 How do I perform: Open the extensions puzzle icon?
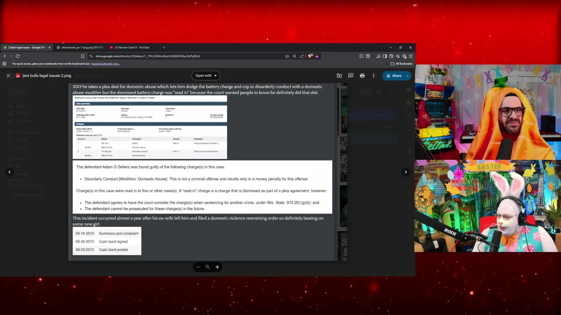[x=361, y=56]
